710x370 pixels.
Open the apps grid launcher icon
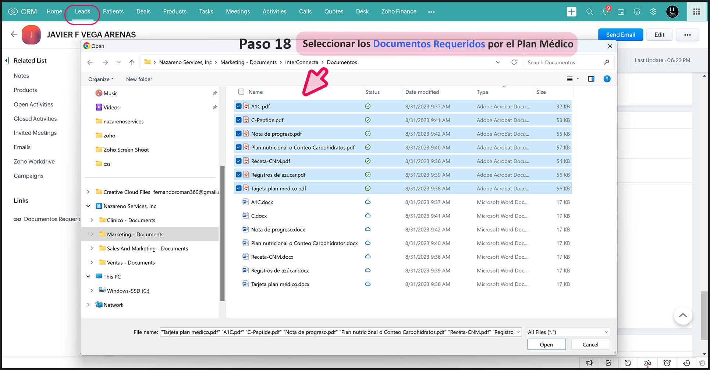point(696,12)
